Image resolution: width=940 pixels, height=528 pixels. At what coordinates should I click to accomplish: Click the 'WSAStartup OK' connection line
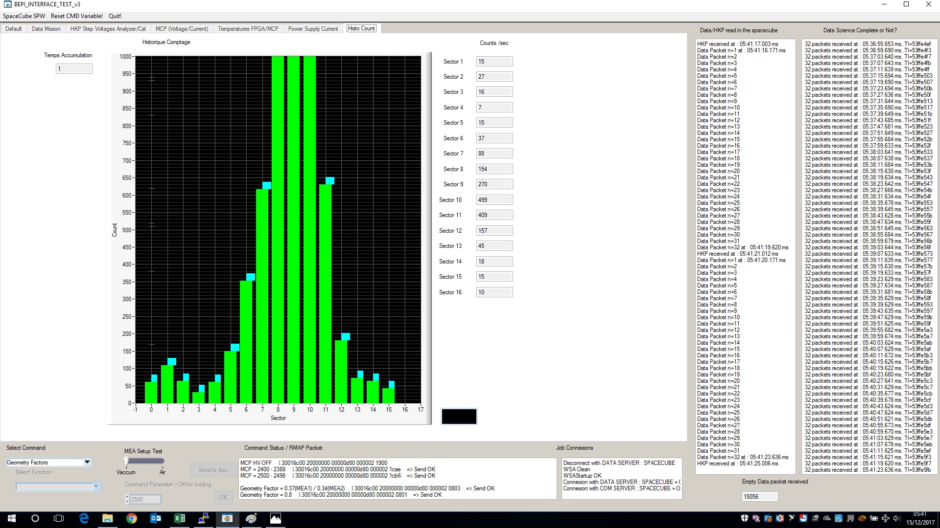point(582,476)
